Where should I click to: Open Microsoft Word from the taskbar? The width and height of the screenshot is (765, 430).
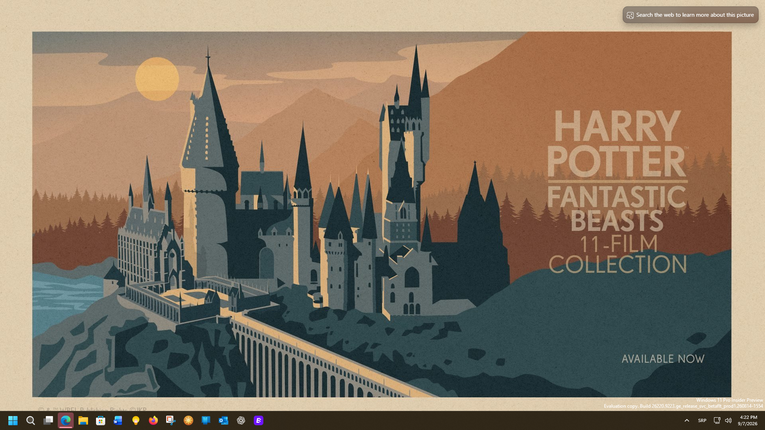point(118,420)
